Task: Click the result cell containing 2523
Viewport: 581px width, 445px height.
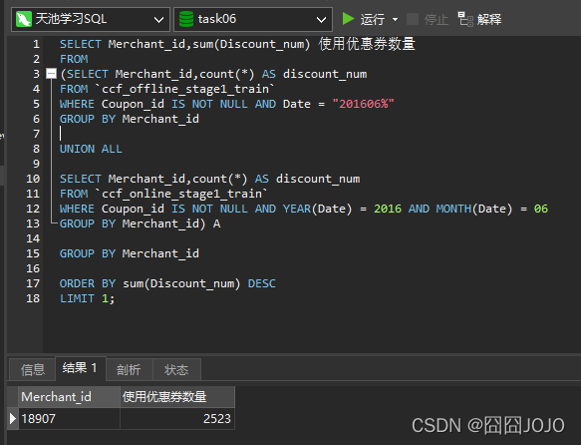Action: pyautogui.click(x=177, y=419)
